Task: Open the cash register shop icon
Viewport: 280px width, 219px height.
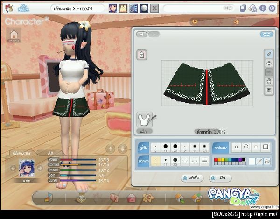Action: 81,198
